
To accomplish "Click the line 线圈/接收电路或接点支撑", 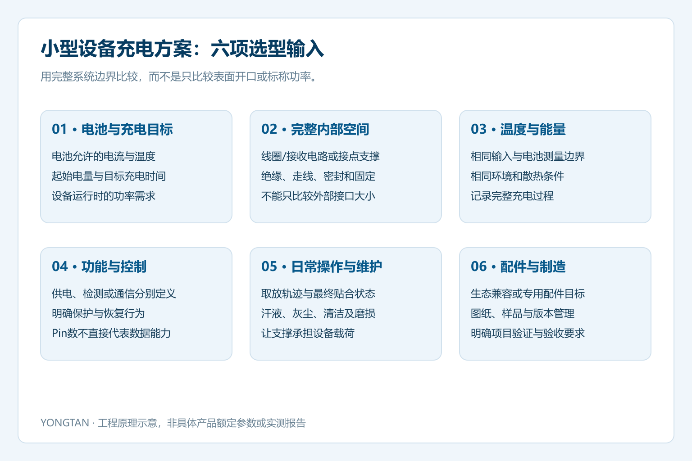I will pos(320,157).
